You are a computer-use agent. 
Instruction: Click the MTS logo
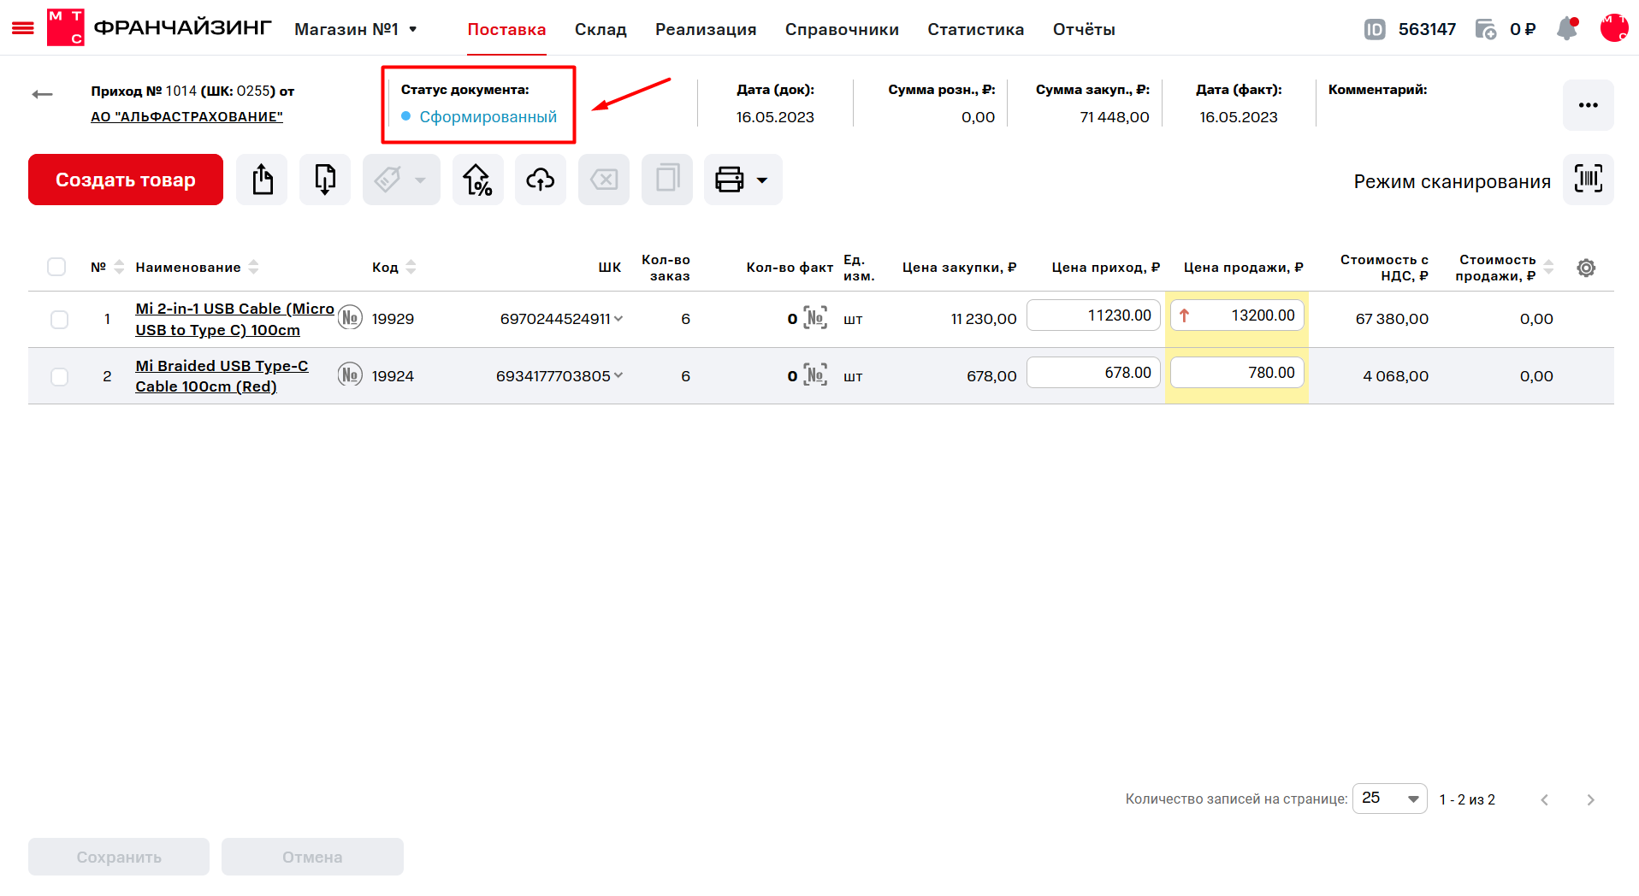[x=65, y=27]
